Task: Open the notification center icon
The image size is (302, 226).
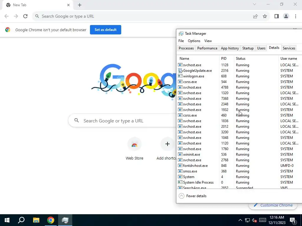Action: (293, 220)
